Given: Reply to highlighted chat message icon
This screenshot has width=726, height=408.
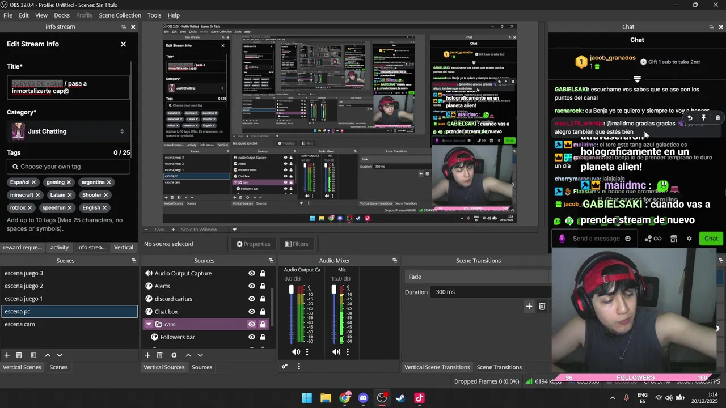Looking at the screenshot, I should [690, 118].
